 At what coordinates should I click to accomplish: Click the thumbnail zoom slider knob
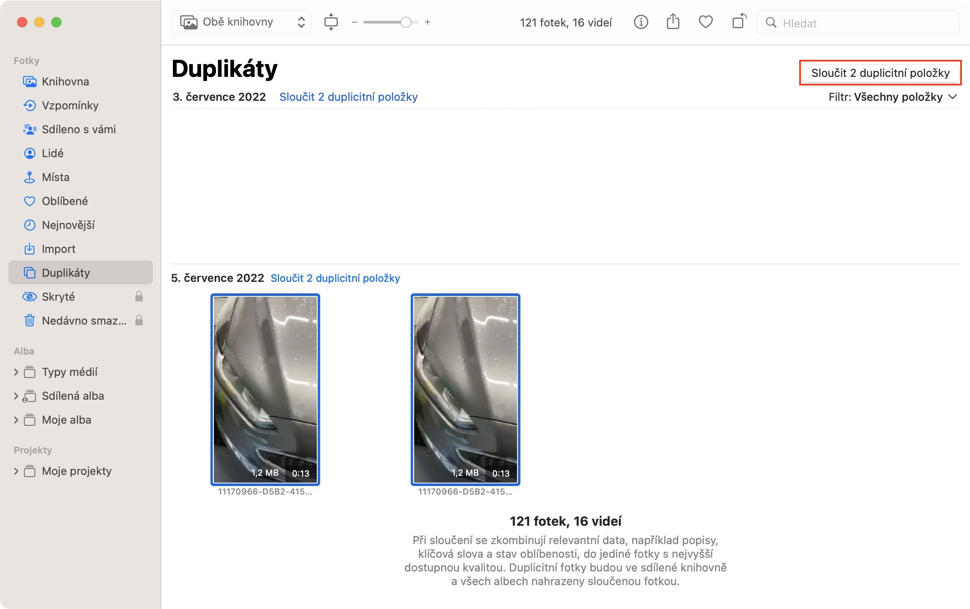(406, 22)
